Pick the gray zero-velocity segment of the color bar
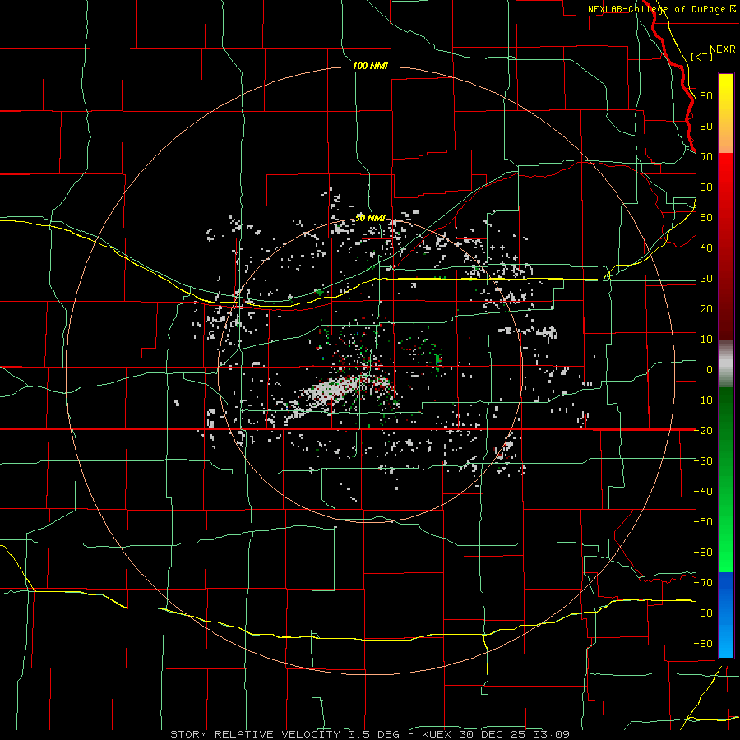 click(726, 364)
